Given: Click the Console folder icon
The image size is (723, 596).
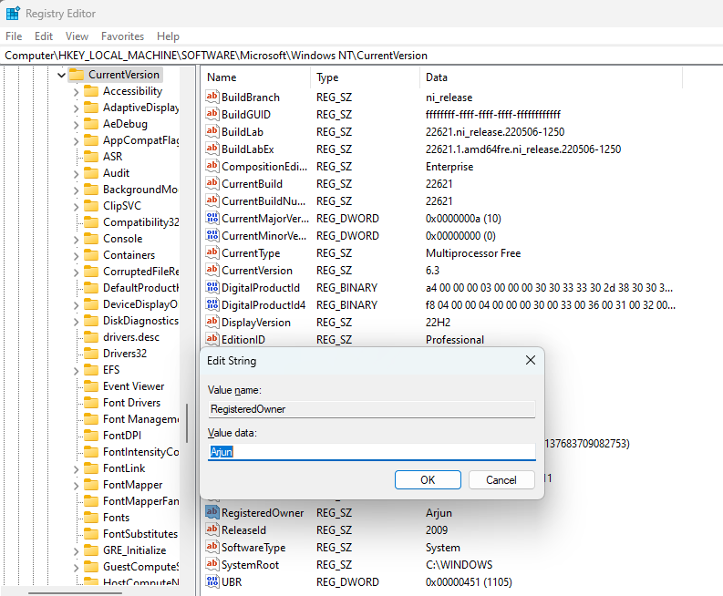Looking at the screenshot, I should [x=91, y=238].
